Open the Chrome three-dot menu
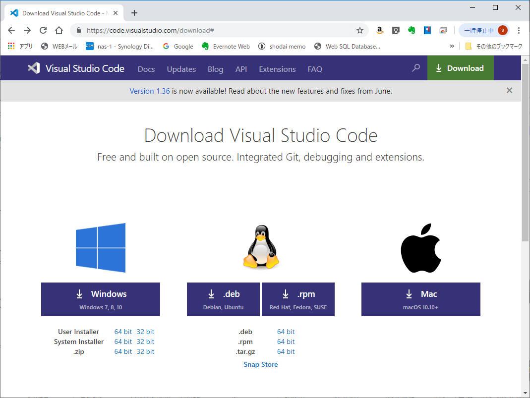The height and width of the screenshot is (398, 530). pos(519,30)
